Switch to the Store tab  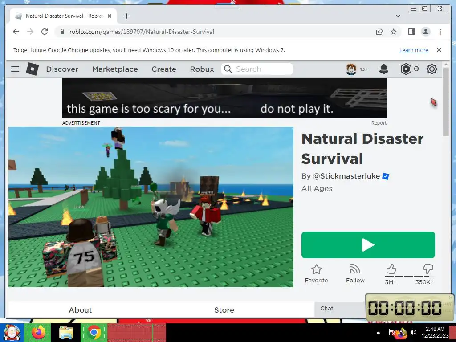click(x=224, y=310)
